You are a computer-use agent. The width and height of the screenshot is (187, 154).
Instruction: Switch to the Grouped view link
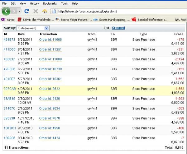118,28
